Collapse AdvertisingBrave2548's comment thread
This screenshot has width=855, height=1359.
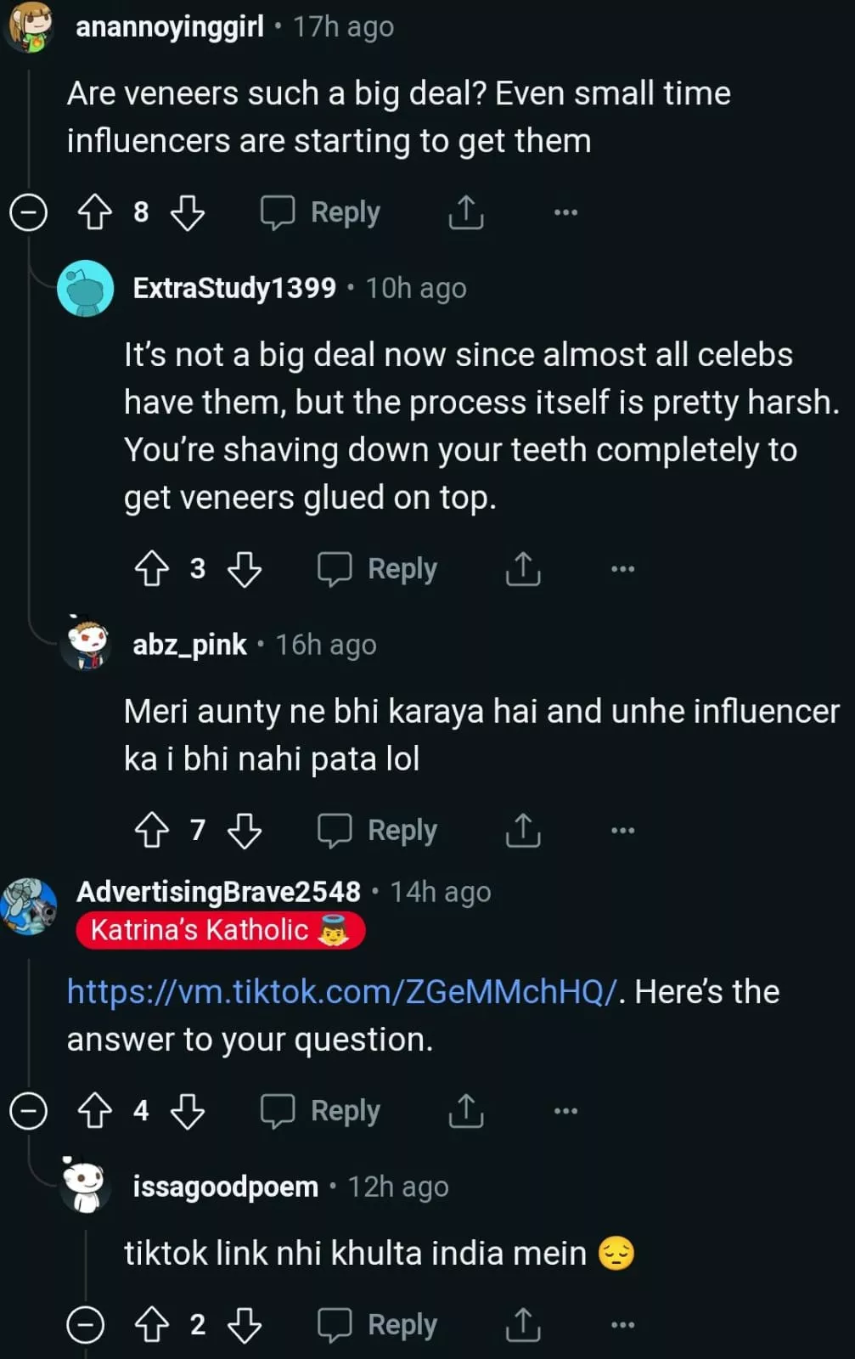click(28, 1111)
